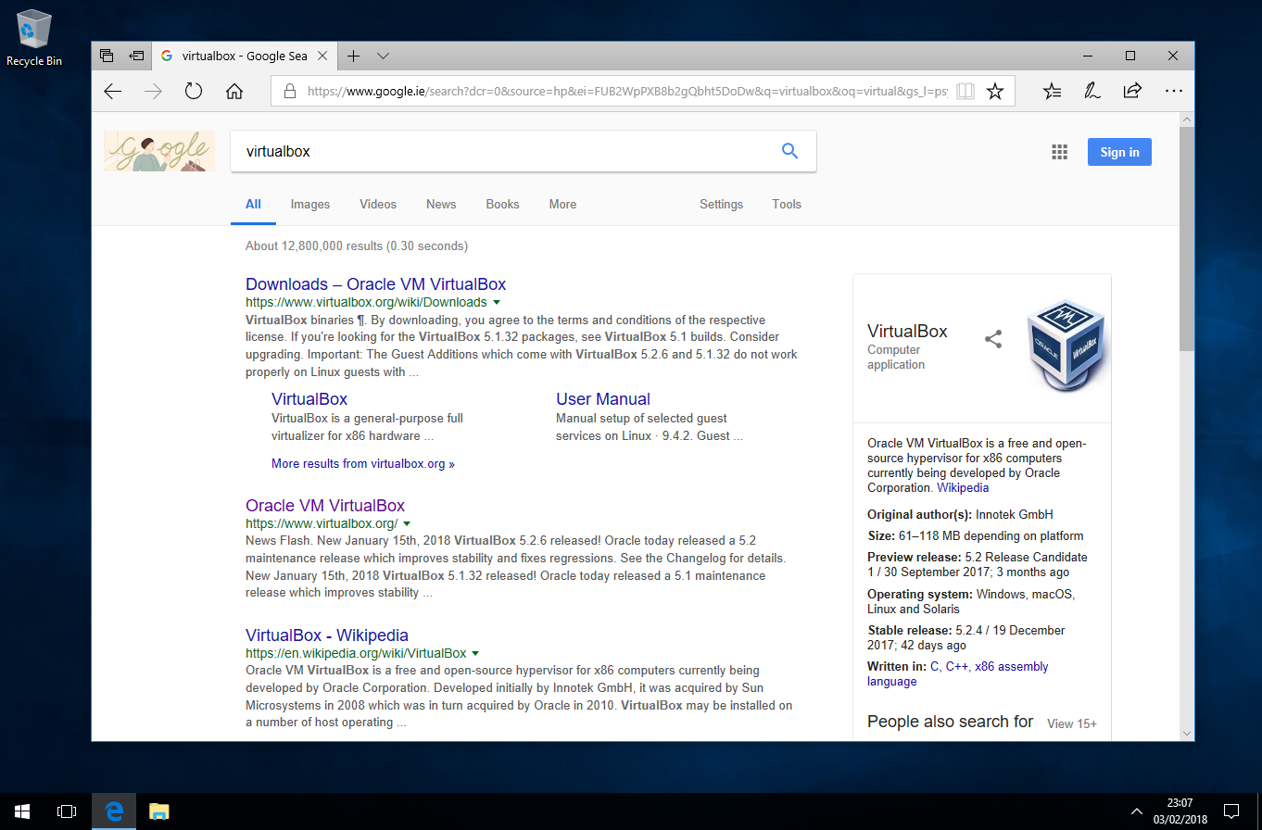Open File Explorer from taskbar
The image size is (1262, 830).
click(158, 811)
